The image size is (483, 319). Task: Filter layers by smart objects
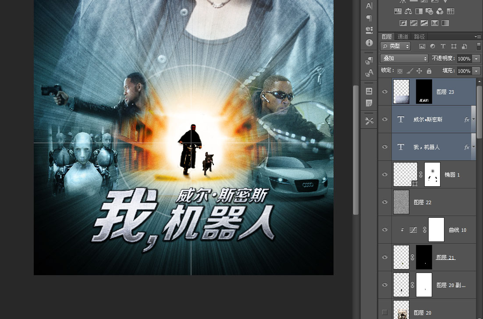point(464,46)
